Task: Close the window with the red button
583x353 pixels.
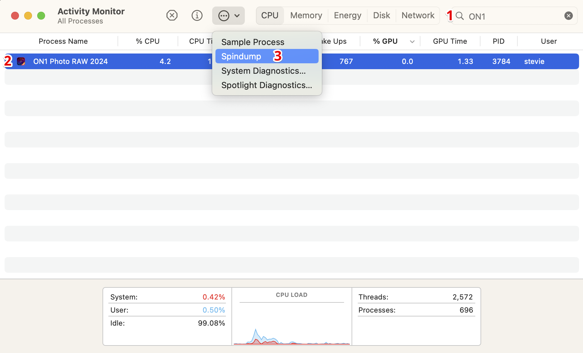Action: [x=15, y=16]
